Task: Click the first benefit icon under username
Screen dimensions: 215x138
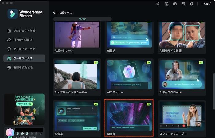Action: click(x=18, y=133)
